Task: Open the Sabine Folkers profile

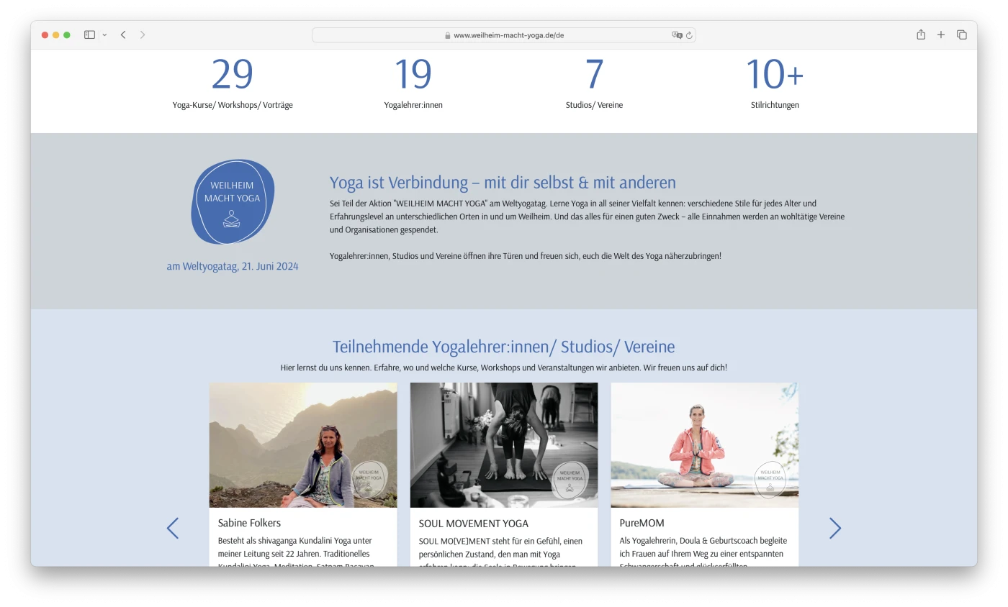Action: [248, 522]
